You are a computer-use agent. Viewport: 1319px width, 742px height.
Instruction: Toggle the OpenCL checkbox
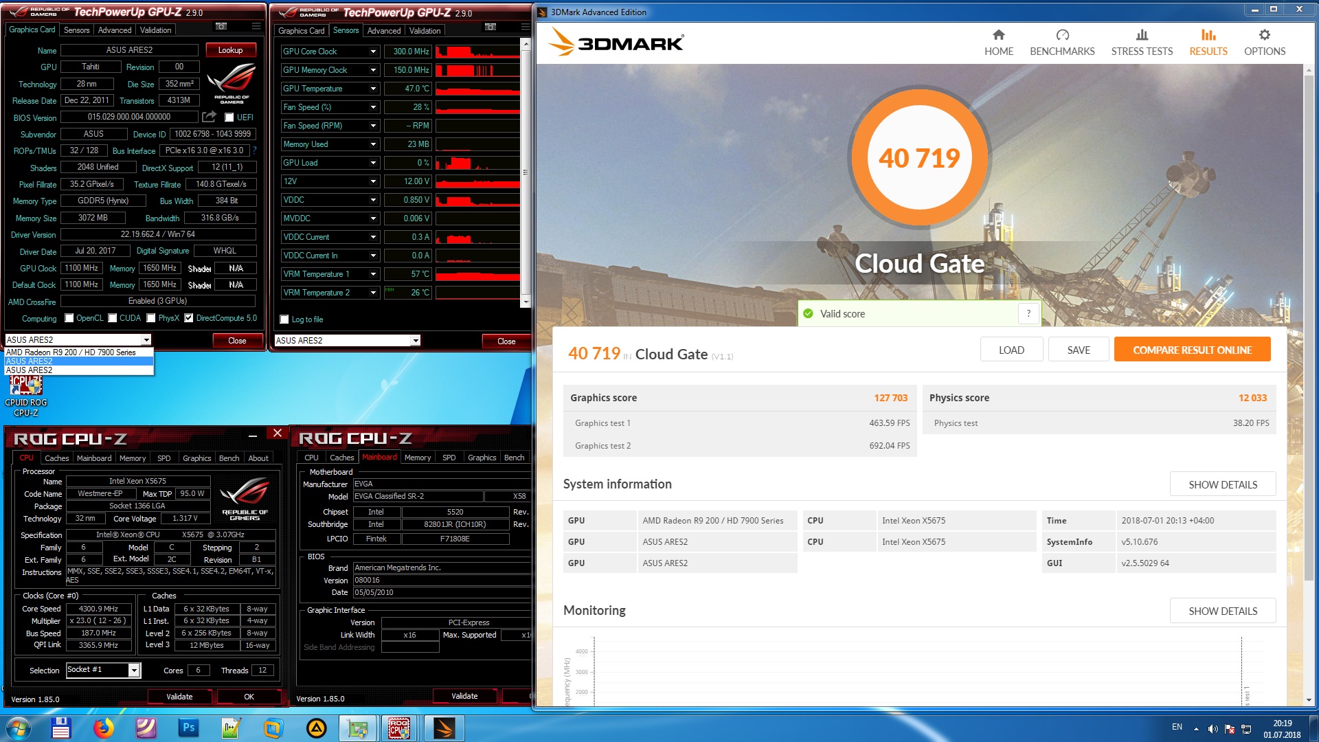click(x=69, y=318)
